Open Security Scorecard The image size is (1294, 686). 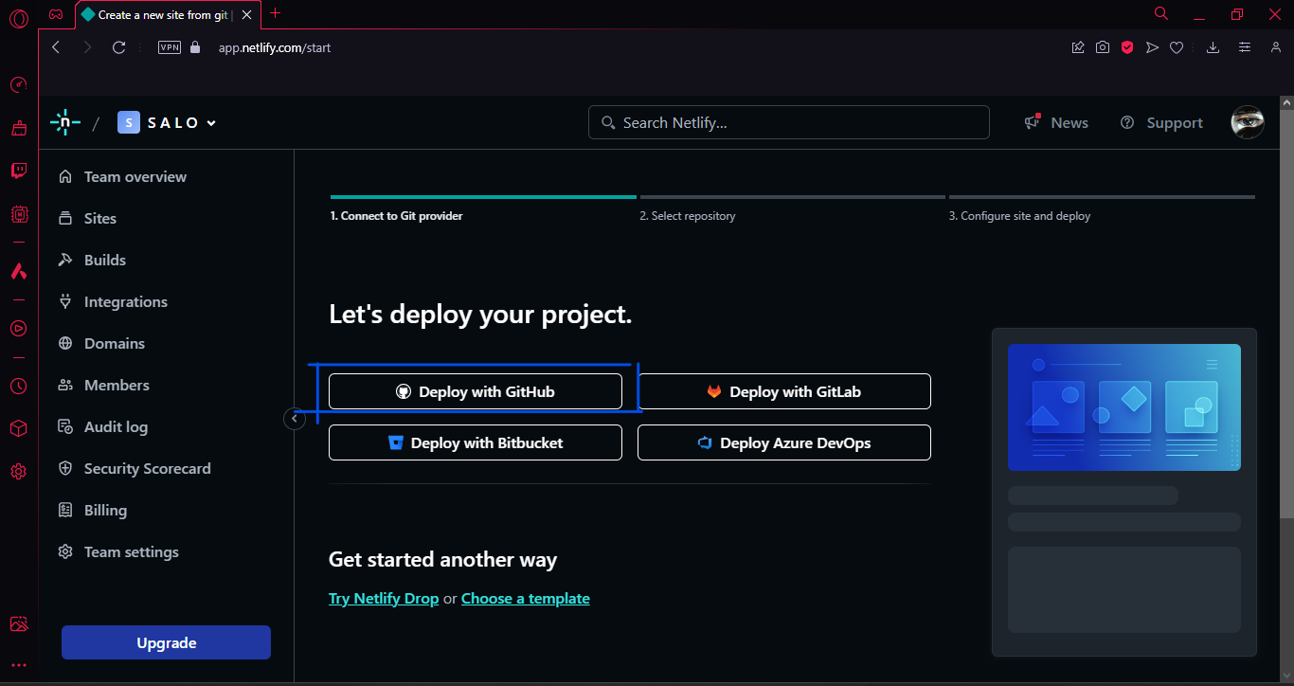[135, 469]
